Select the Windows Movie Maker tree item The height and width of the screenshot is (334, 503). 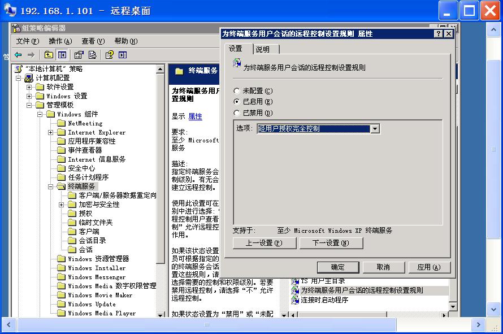(x=100, y=295)
